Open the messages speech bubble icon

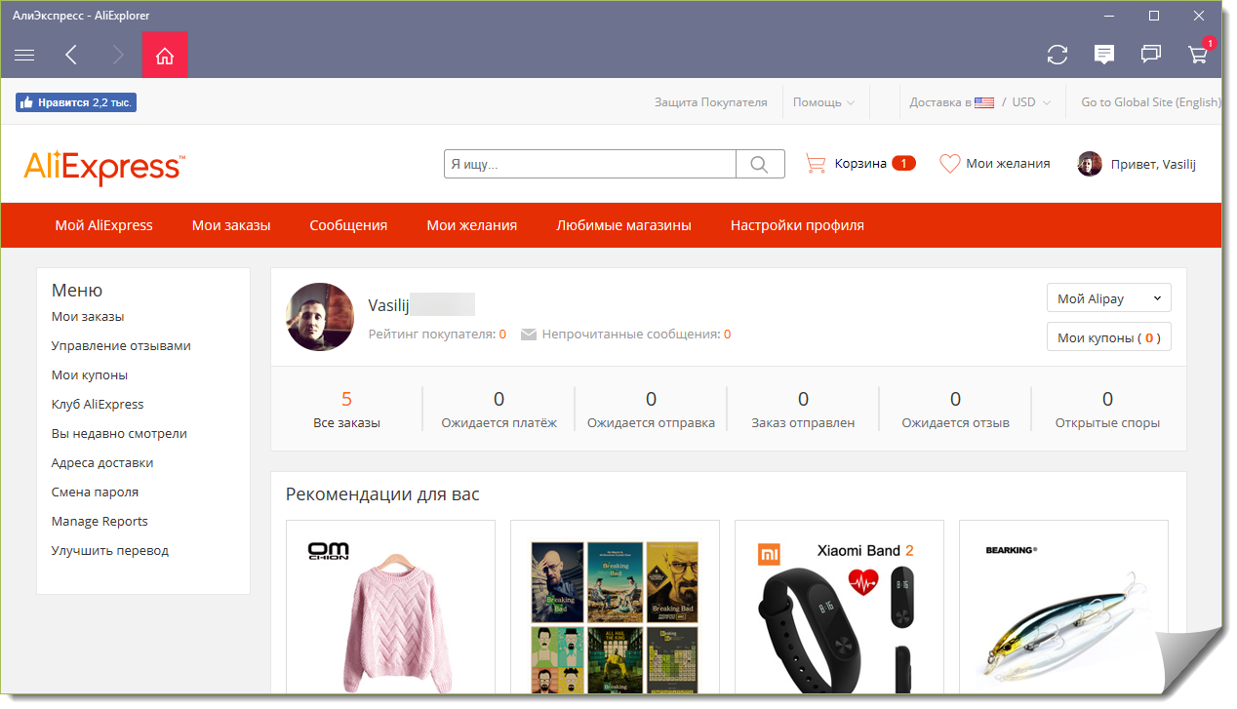[x=1104, y=56]
